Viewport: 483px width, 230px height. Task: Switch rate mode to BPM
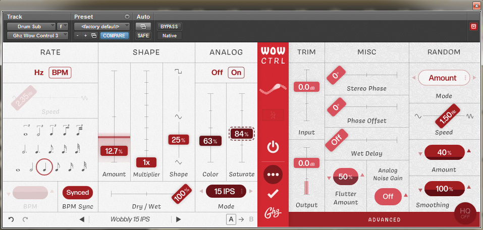[60, 73]
